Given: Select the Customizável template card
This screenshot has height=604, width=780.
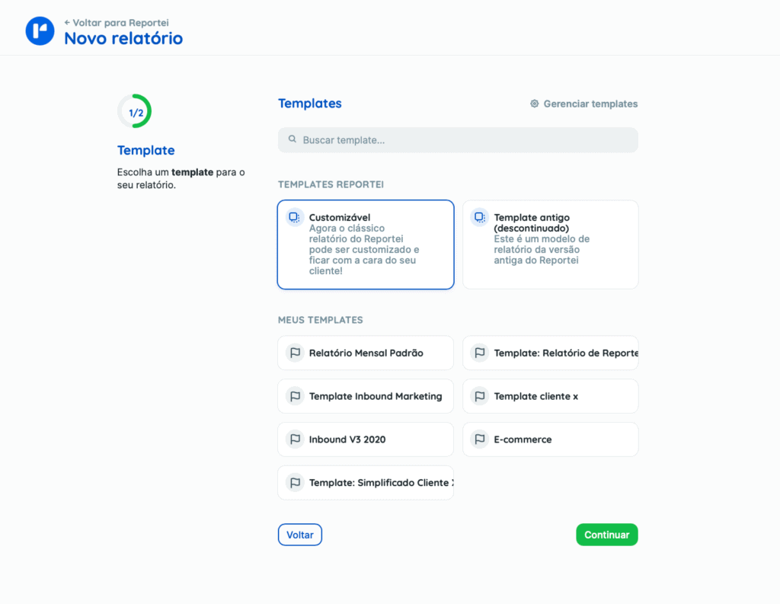Looking at the screenshot, I should (x=366, y=244).
